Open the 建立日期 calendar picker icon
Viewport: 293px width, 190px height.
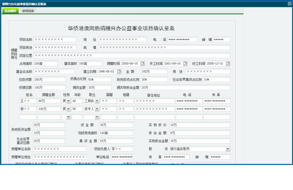[x=119, y=72]
